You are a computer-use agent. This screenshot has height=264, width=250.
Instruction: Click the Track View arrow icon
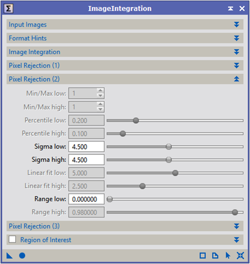pyautogui.click(x=228, y=255)
